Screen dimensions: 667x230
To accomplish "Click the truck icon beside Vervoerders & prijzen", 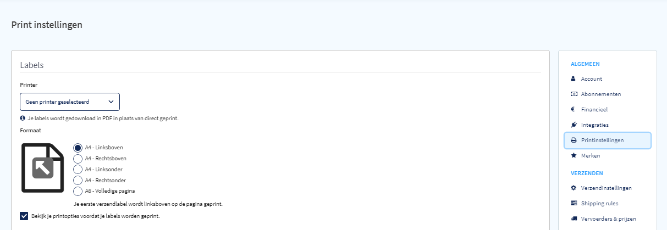I will (x=574, y=218).
